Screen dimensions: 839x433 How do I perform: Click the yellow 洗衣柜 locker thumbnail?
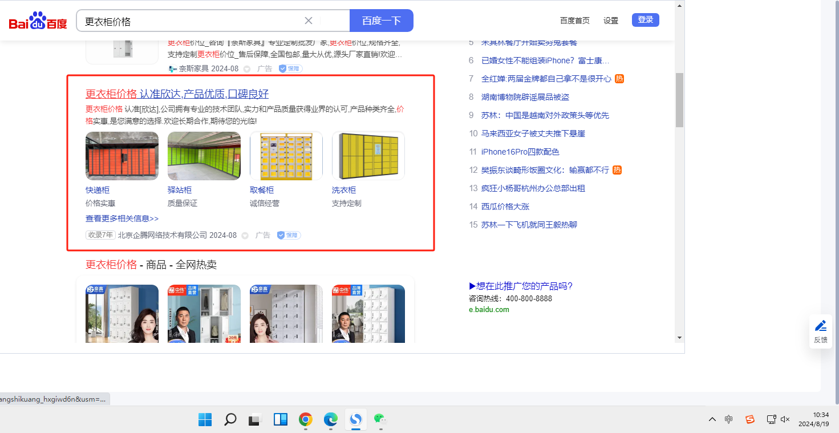[368, 156]
